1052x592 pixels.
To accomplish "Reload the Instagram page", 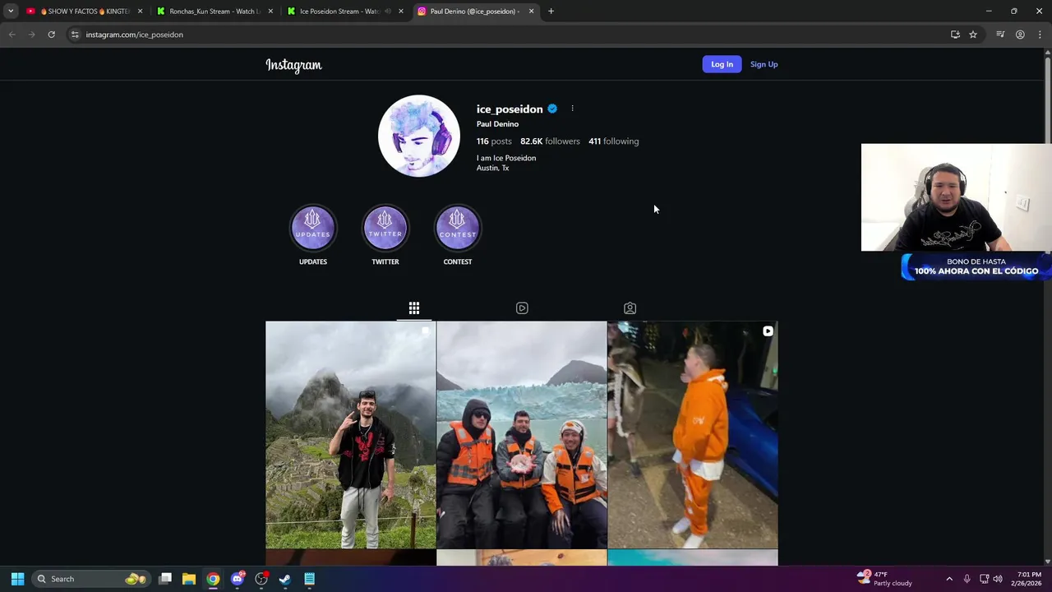I will [51, 35].
